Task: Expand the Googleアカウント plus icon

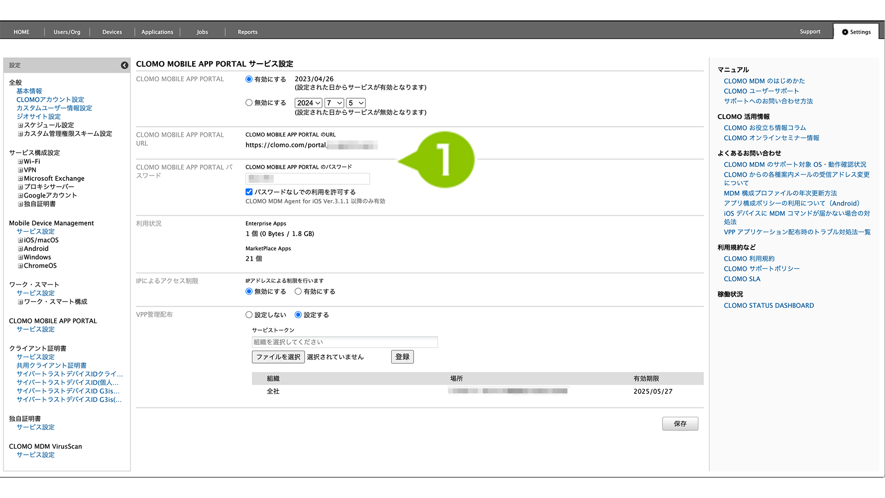Action: (x=20, y=196)
